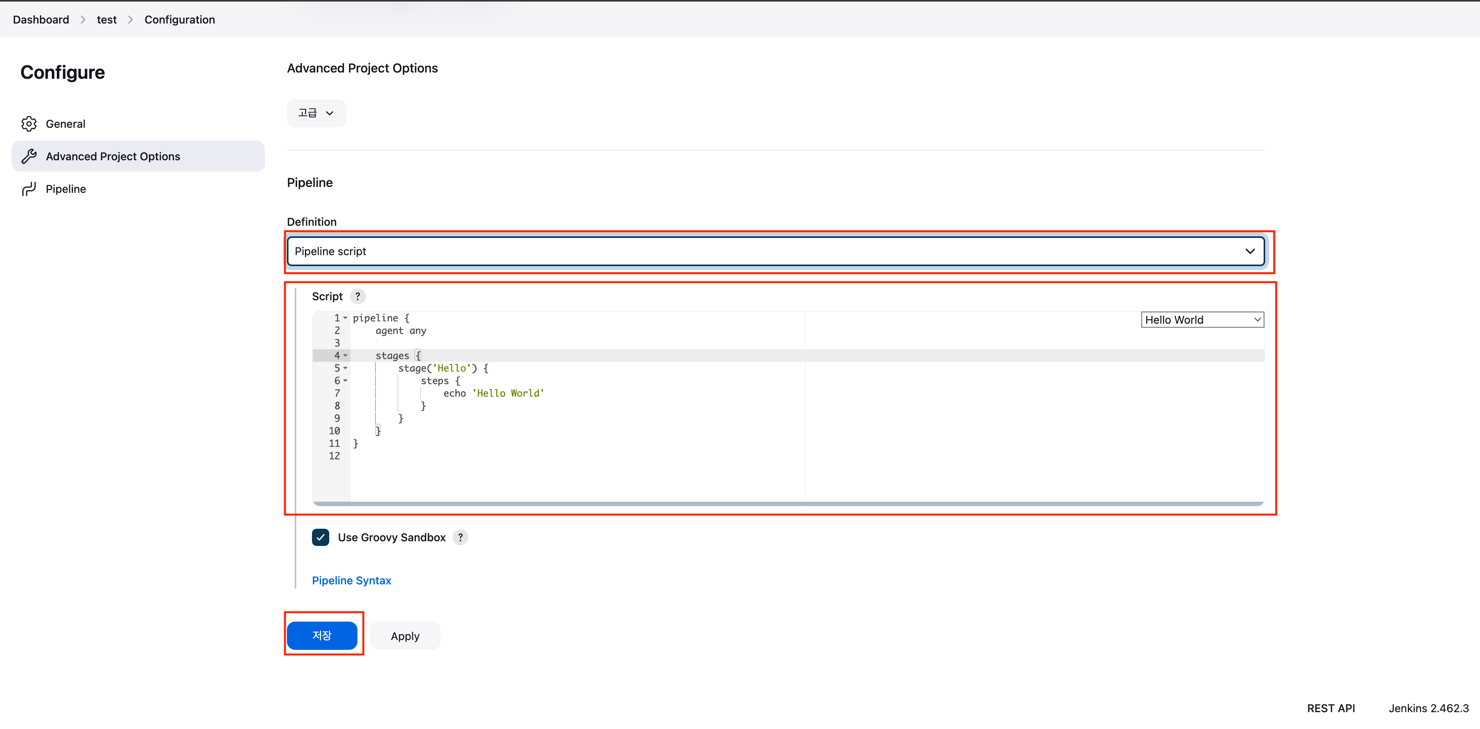Collapse code fold arrow on line 1
Viewport: 1480px width, 729px height.
[x=345, y=318]
